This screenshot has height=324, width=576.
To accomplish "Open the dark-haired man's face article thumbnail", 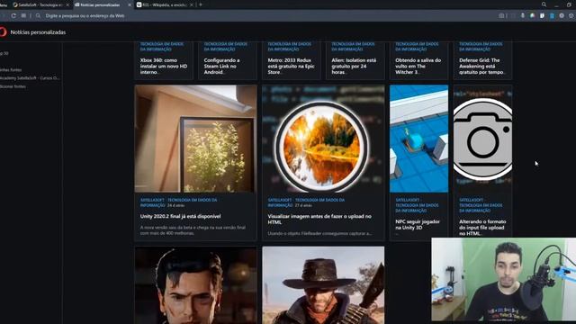I will [x=196, y=285].
